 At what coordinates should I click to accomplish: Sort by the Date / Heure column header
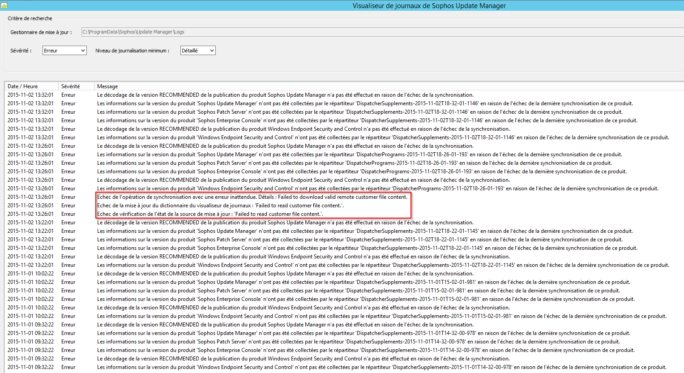pyautogui.click(x=31, y=86)
